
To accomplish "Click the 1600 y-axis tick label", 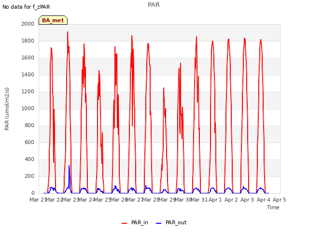I will pyautogui.click(x=28, y=58).
